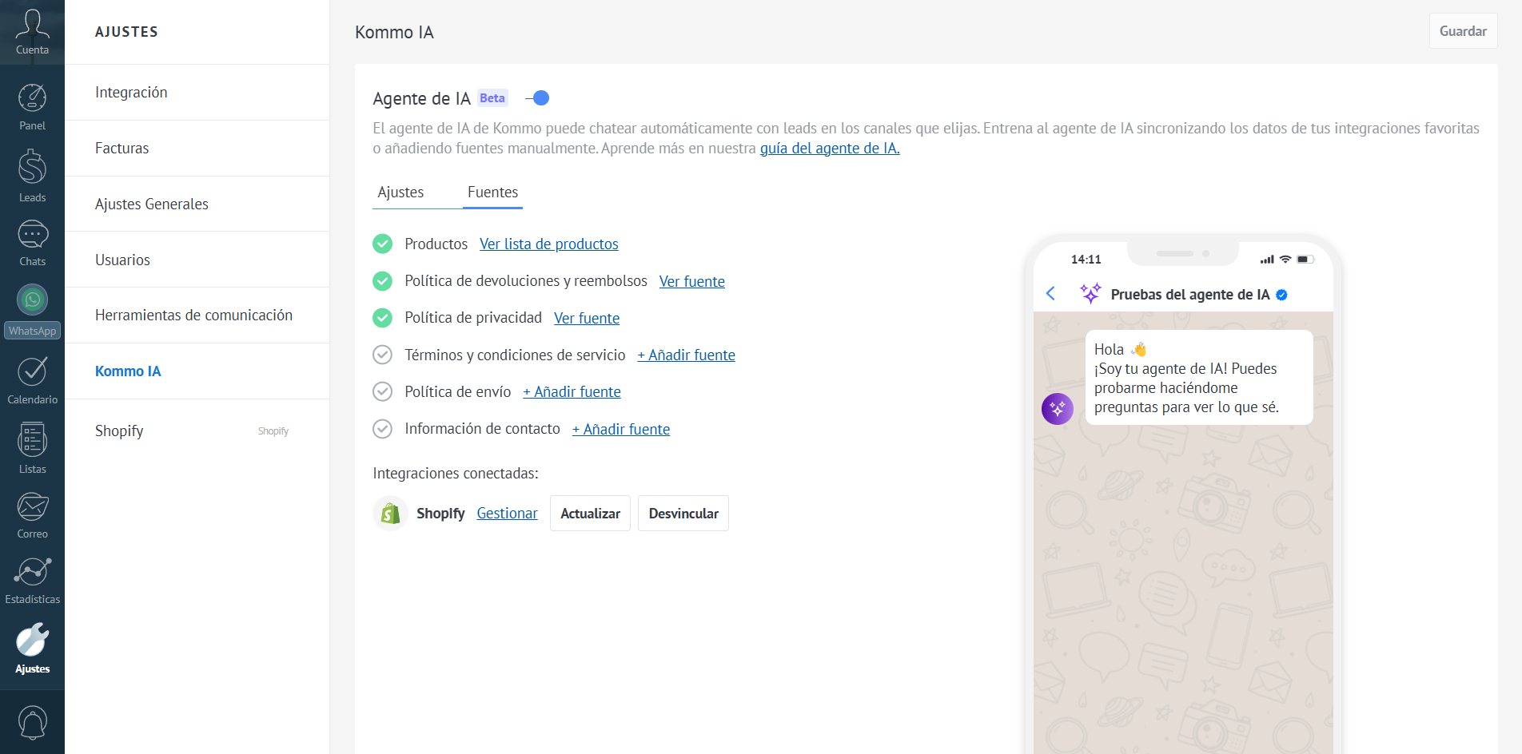Screen dimensions: 1522x754
Task: Click the Kommo IA page heading
Action: pos(394,33)
